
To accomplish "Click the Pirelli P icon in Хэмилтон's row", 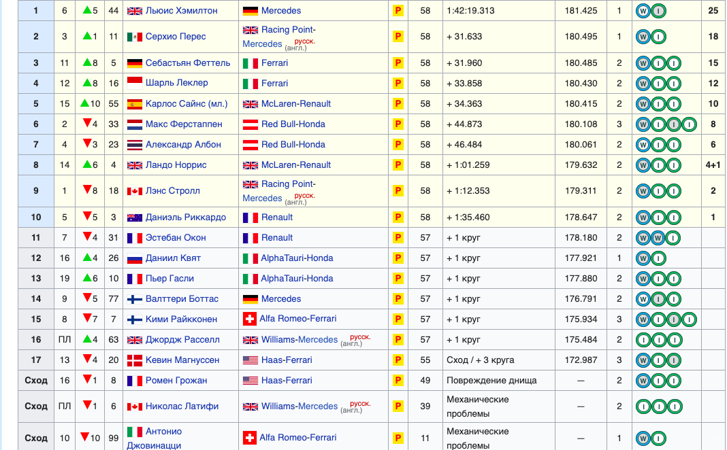I will click(x=398, y=11).
